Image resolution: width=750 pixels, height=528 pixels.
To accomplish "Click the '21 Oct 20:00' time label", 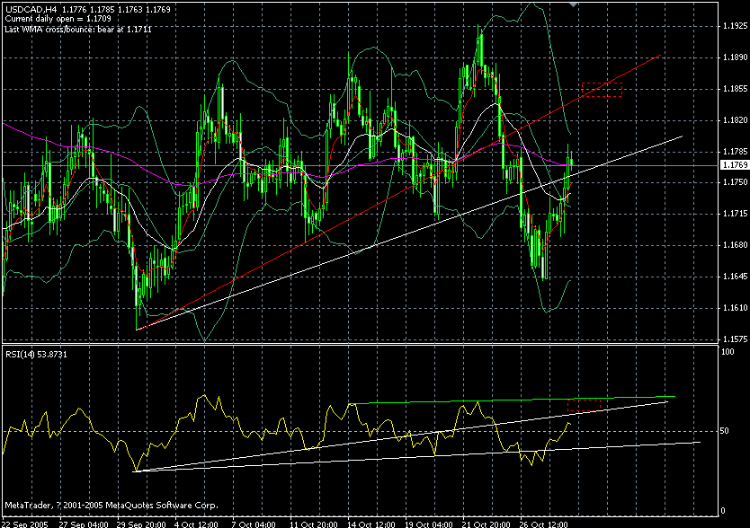I will [487, 524].
